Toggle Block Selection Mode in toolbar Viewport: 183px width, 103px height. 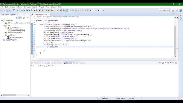click(76, 11)
